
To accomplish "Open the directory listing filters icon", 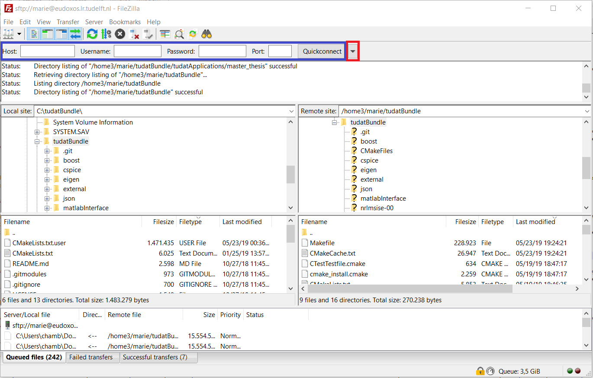I will 165,34.
